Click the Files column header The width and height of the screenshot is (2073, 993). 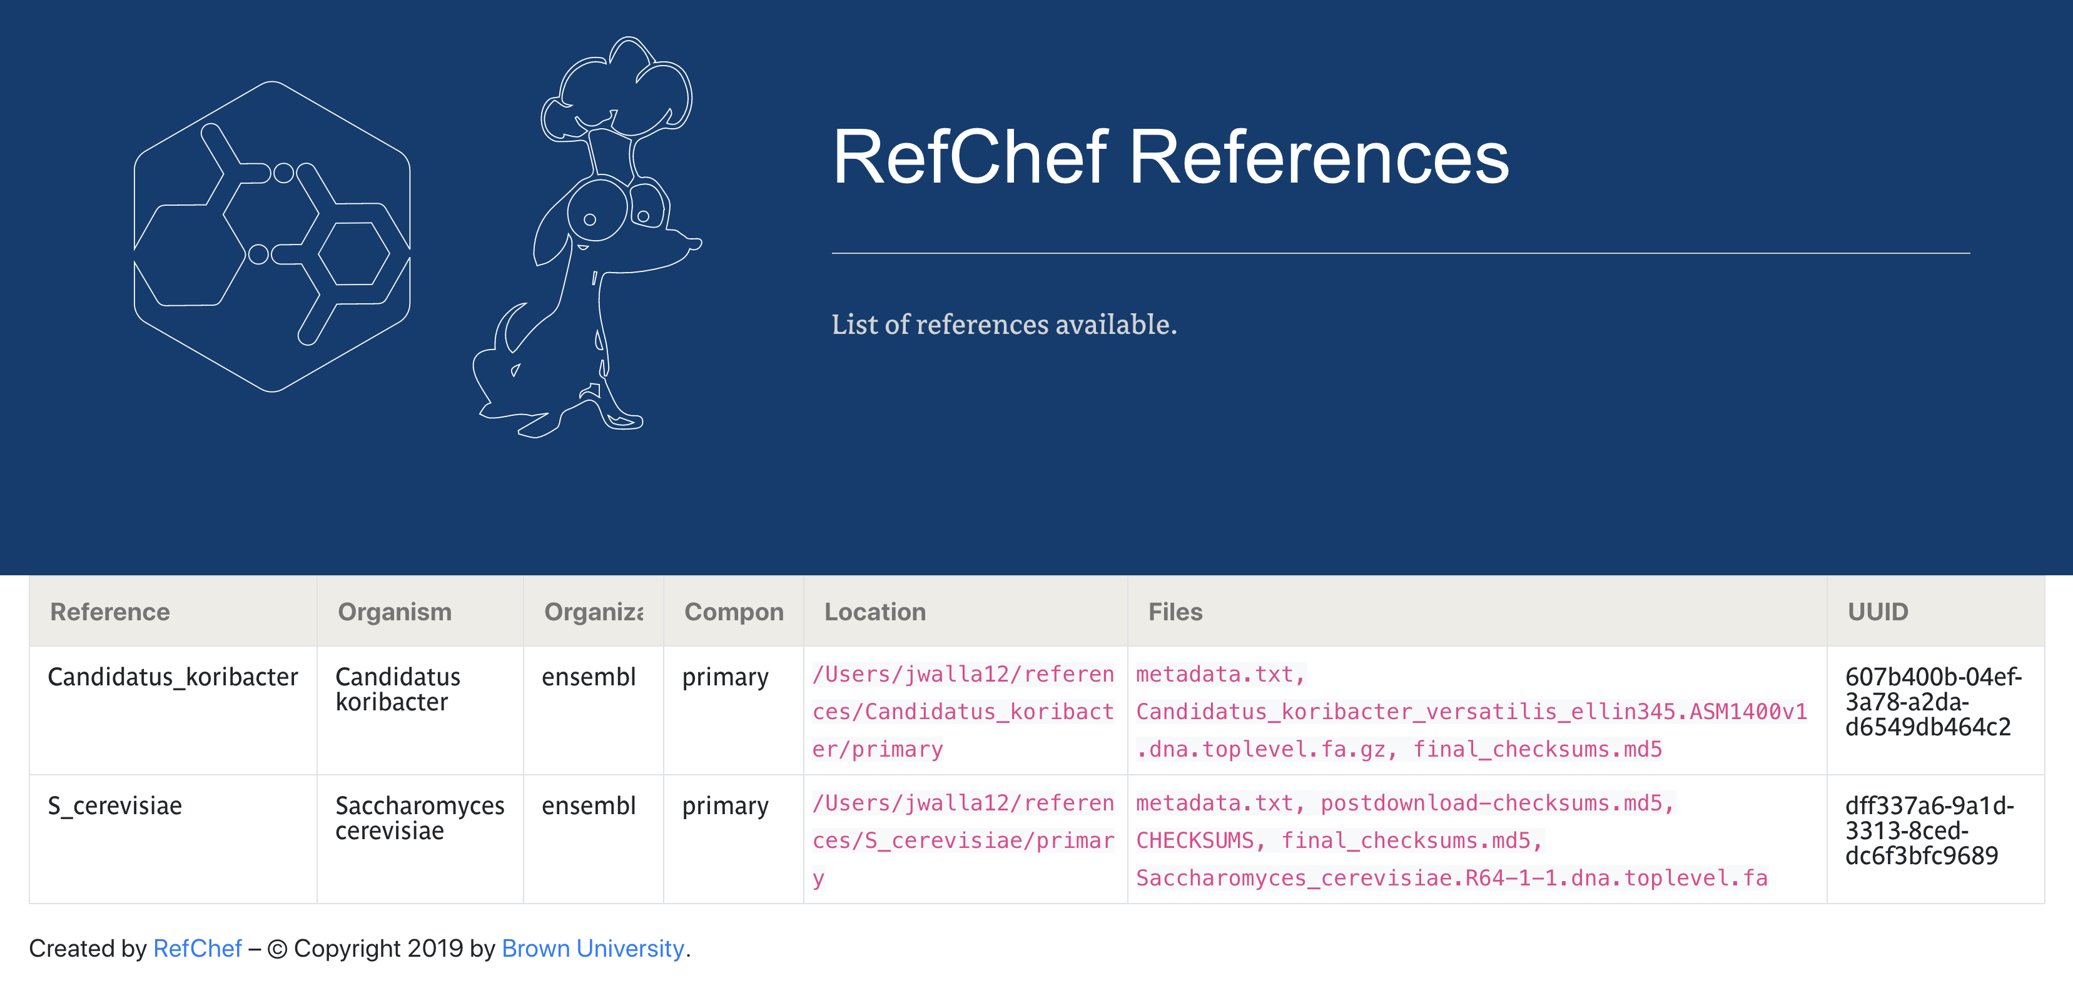1477,612
